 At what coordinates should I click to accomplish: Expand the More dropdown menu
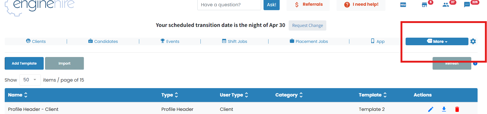(437, 41)
